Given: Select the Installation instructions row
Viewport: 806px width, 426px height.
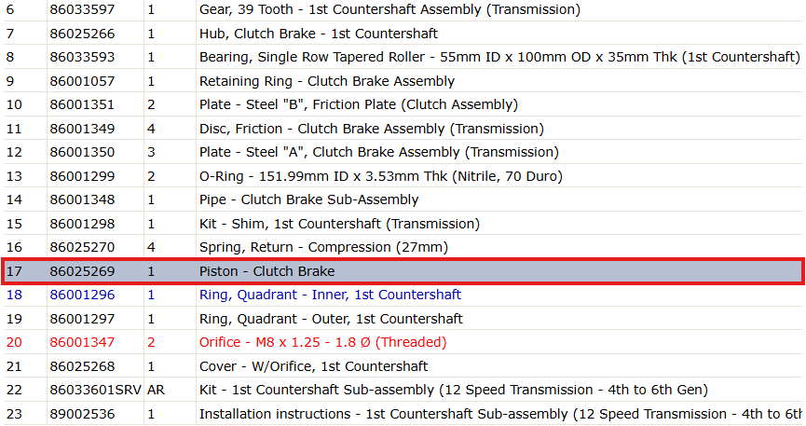Looking at the screenshot, I should pyautogui.click(x=403, y=414).
